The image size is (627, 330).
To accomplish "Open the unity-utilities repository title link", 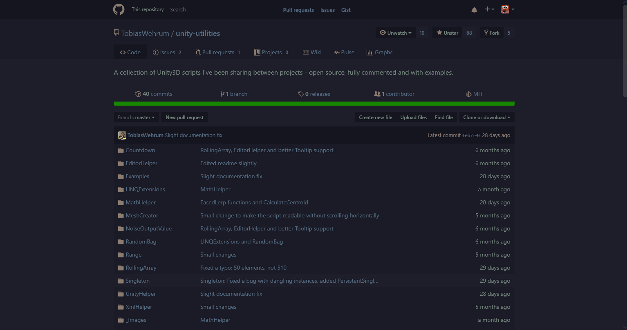I will 198,33.
